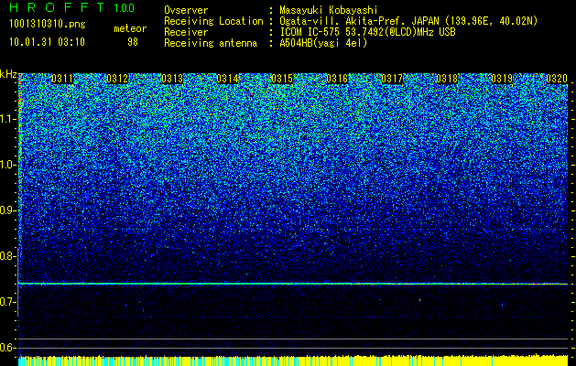The width and height of the screenshot is (576, 366).
Task: Click the 0314 time marker
Action: 227,79
